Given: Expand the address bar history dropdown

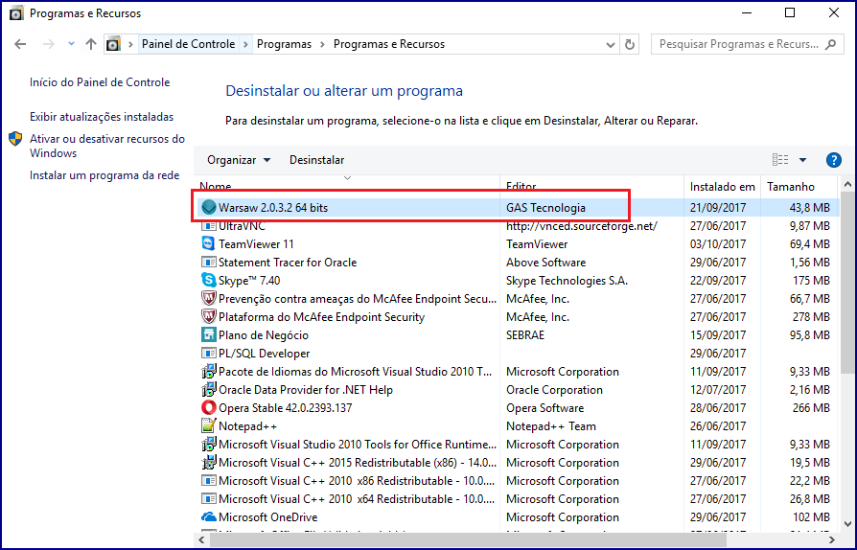Looking at the screenshot, I should coord(611,45).
